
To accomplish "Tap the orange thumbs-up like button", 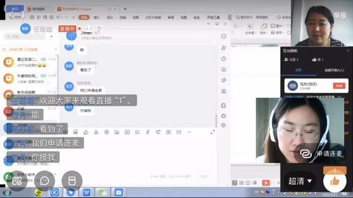I will 335,181.
